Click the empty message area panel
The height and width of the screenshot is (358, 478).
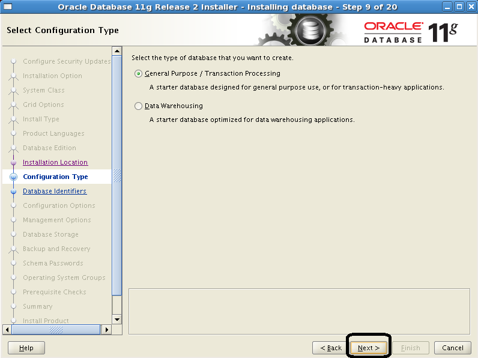[x=298, y=311]
